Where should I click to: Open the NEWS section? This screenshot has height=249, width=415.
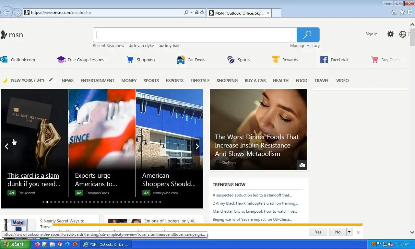coord(67,80)
